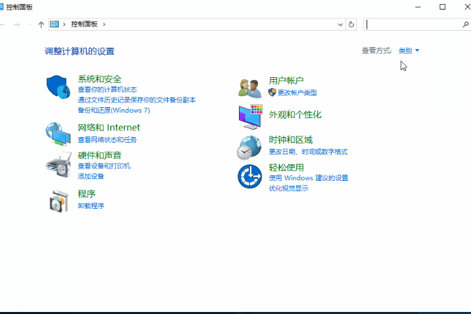Open 时钟和区域 clock globe icon

point(249,147)
